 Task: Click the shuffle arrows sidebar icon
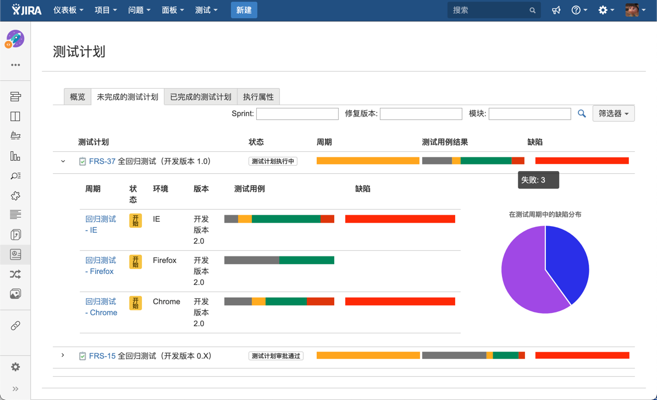pos(15,274)
